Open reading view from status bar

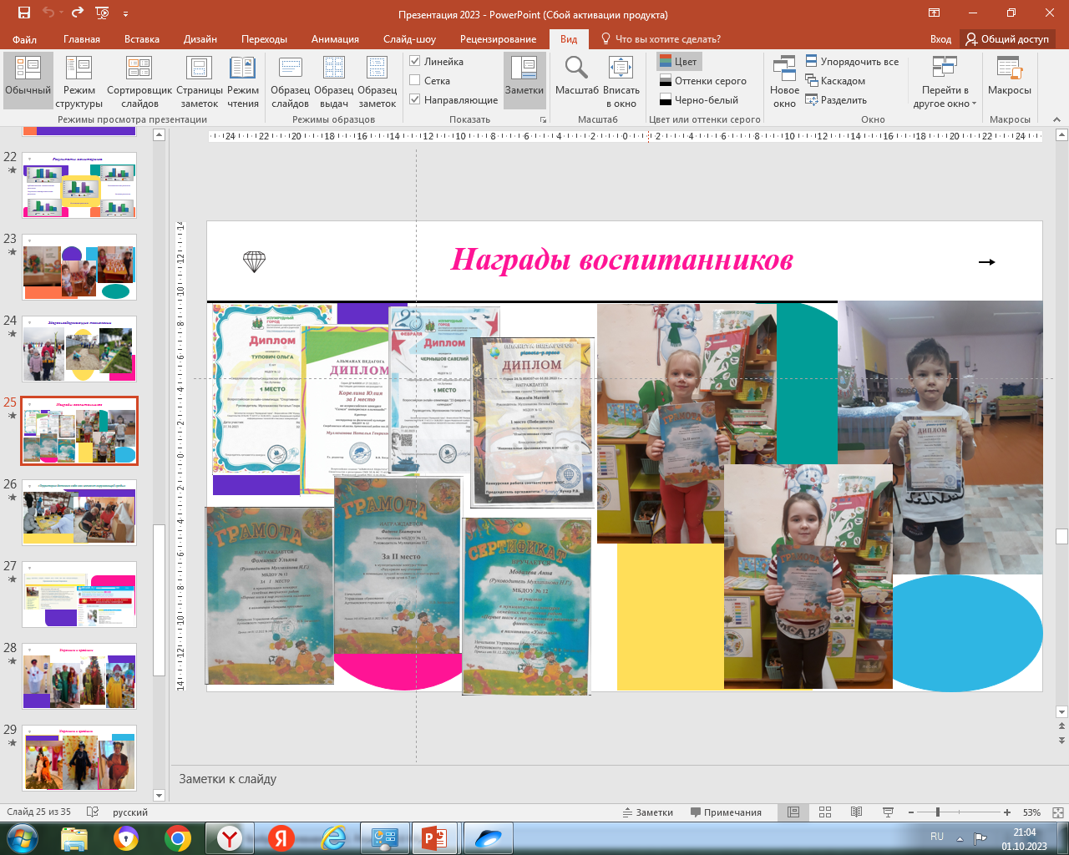tap(856, 812)
